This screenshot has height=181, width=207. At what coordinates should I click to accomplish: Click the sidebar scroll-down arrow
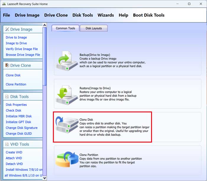coord(45,178)
